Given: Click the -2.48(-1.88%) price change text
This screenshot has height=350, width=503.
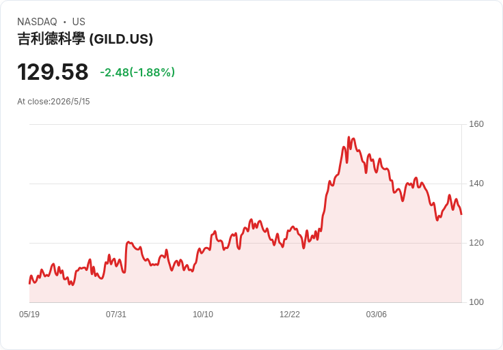Looking at the screenshot, I should (x=137, y=72).
